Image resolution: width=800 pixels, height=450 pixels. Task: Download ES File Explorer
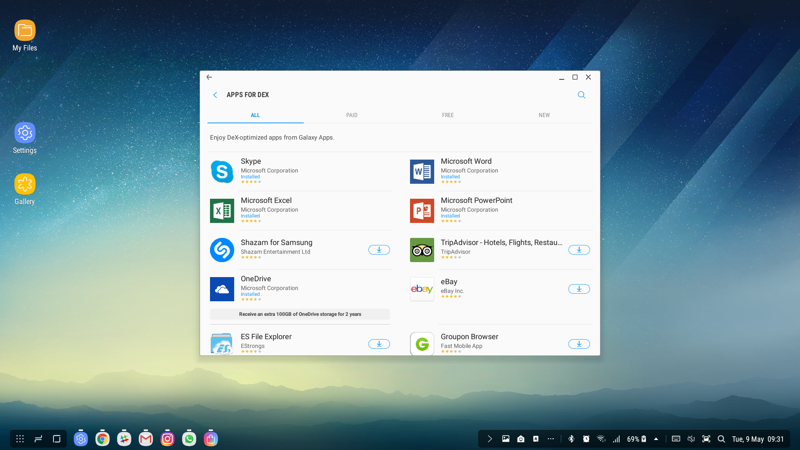coord(379,344)
